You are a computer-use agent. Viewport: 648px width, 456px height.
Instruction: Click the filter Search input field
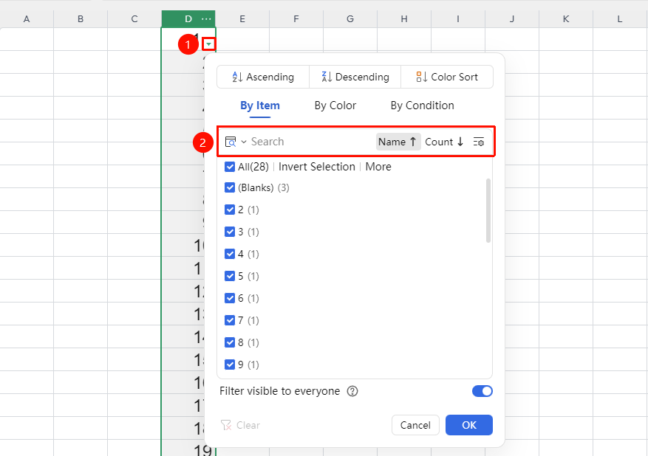pos(311,142)
